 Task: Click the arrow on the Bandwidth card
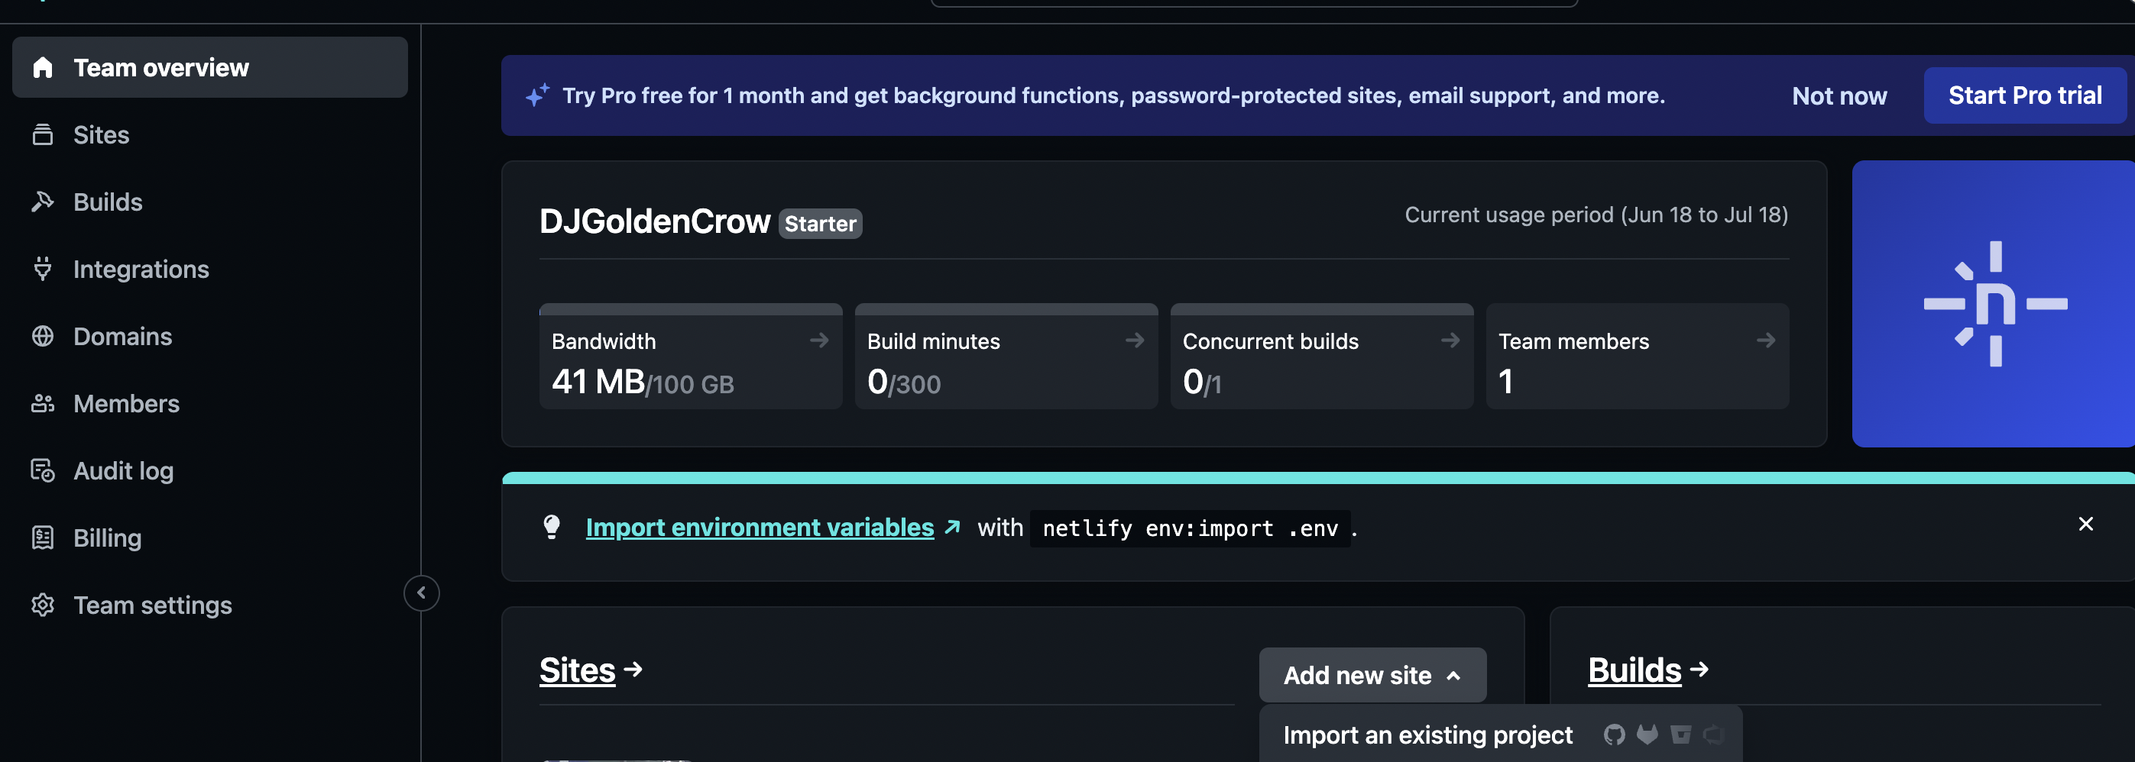pos(819,340)
